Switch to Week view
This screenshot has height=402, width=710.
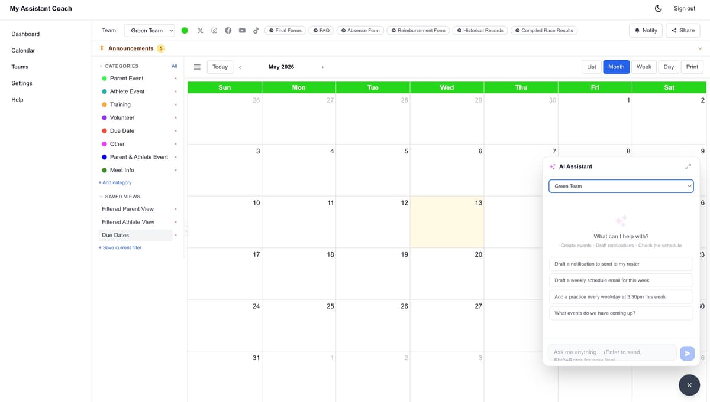(644, 67)
